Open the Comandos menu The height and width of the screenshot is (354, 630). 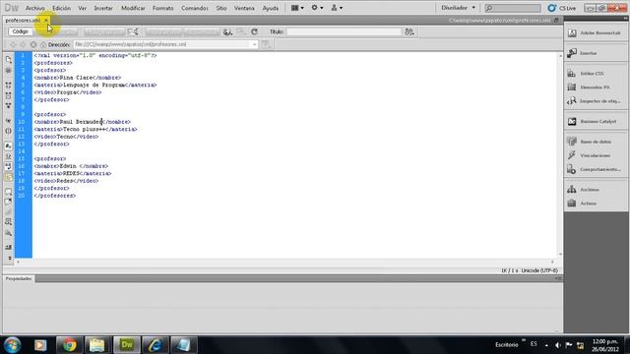click(x=195, y=8)
